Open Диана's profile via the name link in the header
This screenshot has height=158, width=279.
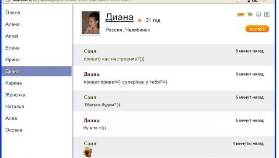tap(119, 17)
